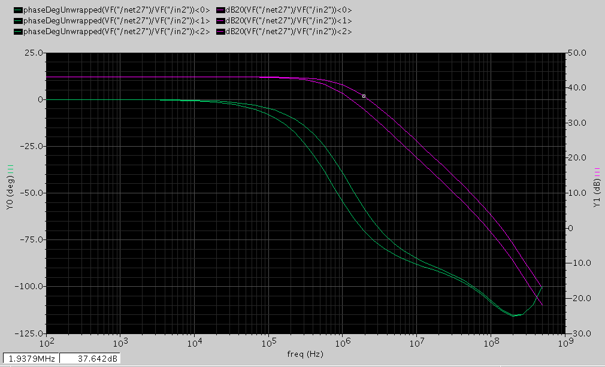Click the magenta strip indicators beside Y1 axis
Viewport: 605px width, 367px height.
click(x=597, y=171)
